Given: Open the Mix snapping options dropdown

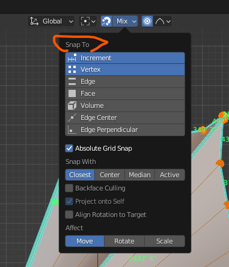Looking at the screenshot, I should pyautogui.click(x=125, y=21).
